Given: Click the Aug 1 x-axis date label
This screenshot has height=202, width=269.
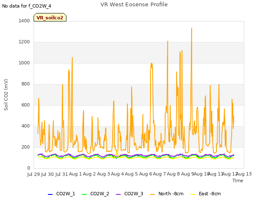Looking at the screenshot, I should pos(76,174).
